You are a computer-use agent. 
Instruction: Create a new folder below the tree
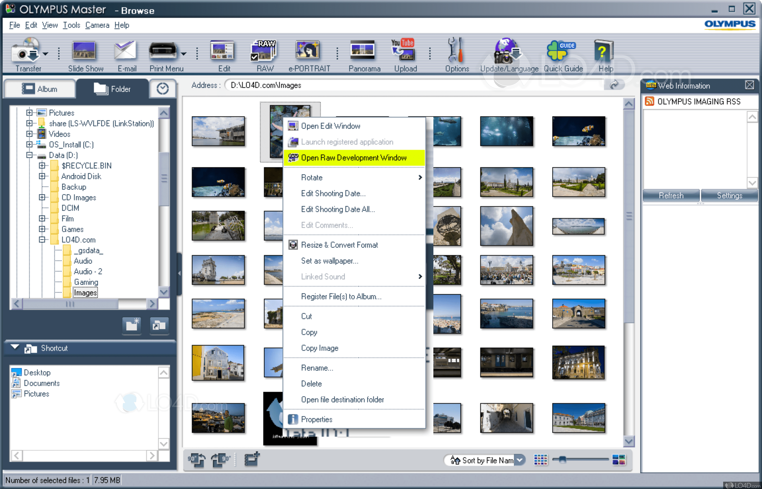click(x=131, y=326)
